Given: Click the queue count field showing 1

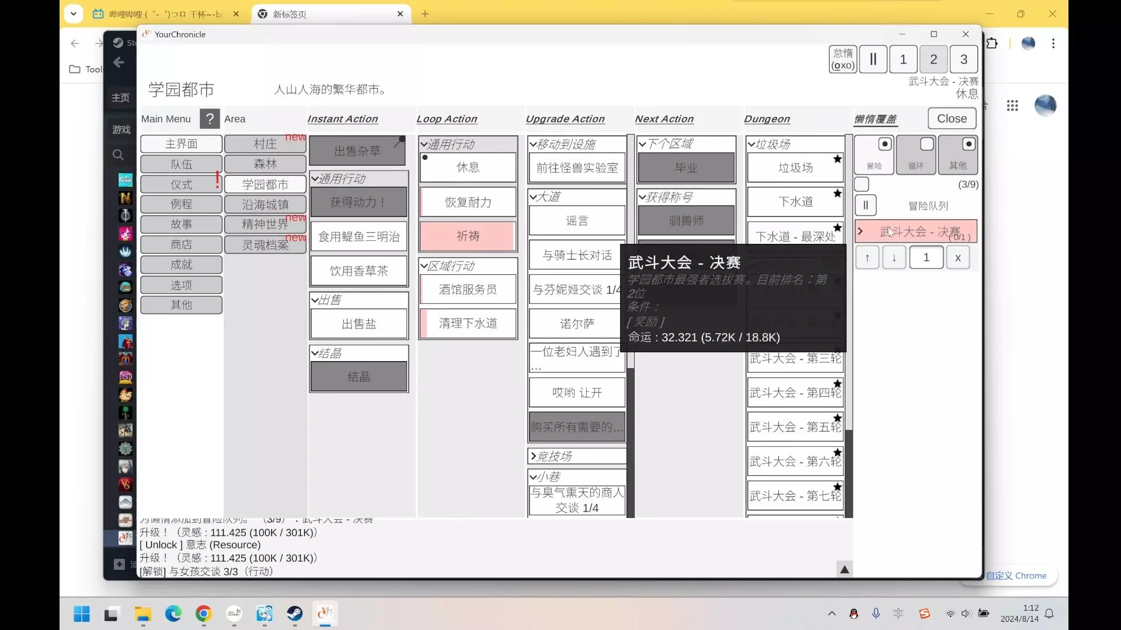Looking at the screenshot, I should tap(926, 258).
